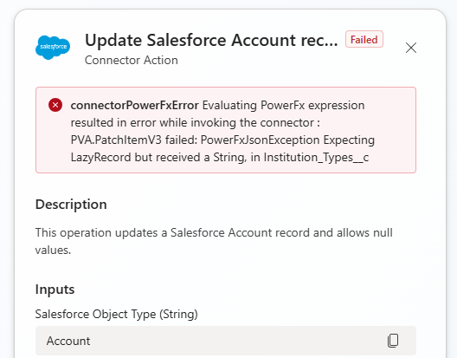Click the red error circle icon
The height and width of the screenshot is (358, 457).
(55, 105)
